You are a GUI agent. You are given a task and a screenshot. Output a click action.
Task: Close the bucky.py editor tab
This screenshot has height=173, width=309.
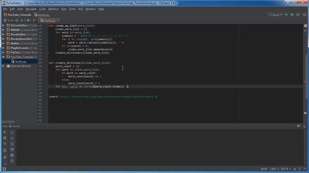coord(58,21)
